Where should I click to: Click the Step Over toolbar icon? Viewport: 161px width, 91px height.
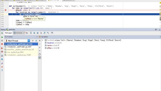(x=31, y=33)
